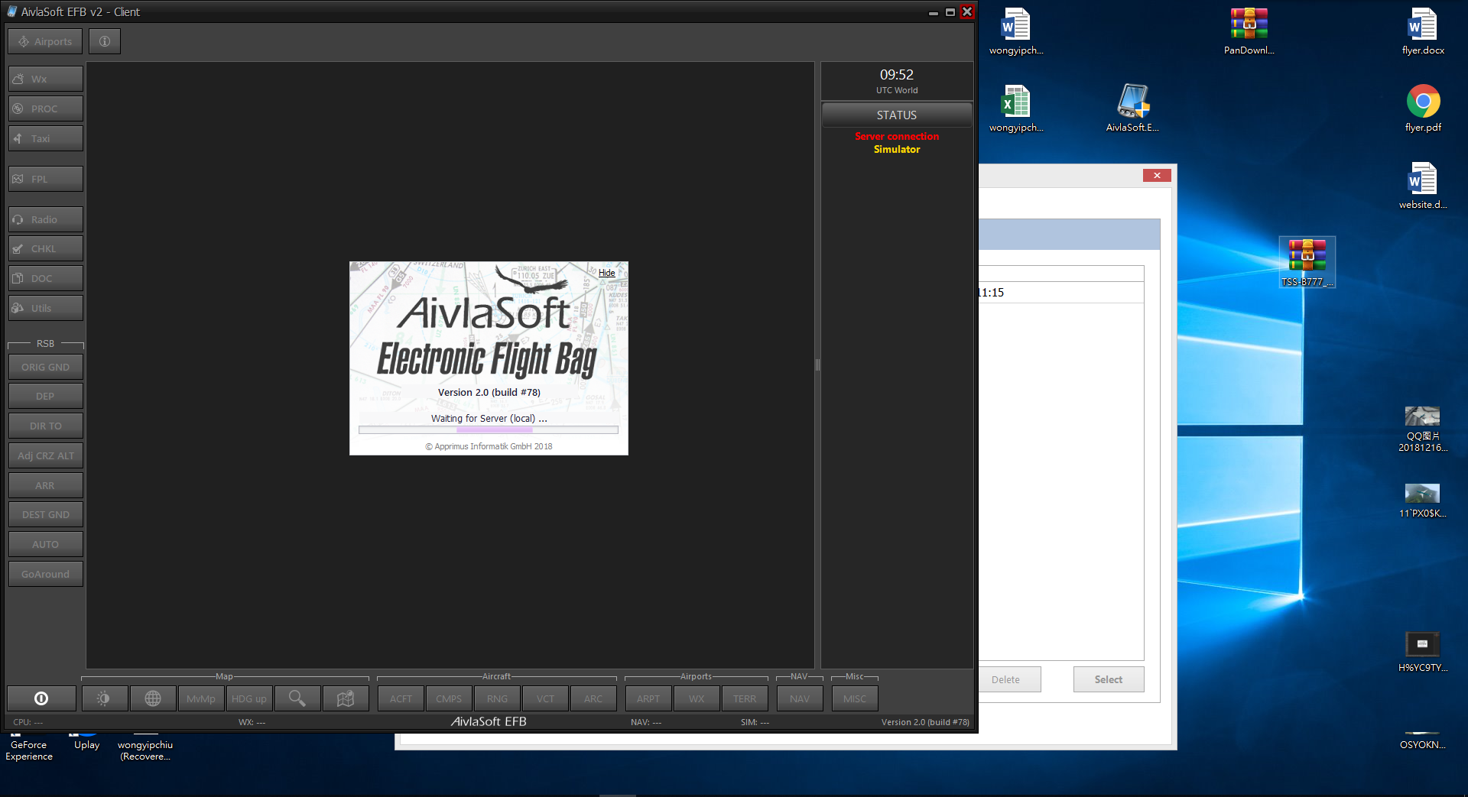Click the Waiting for Server progress bar
This screenshot has height=797, width=1468.
point(489,430)
